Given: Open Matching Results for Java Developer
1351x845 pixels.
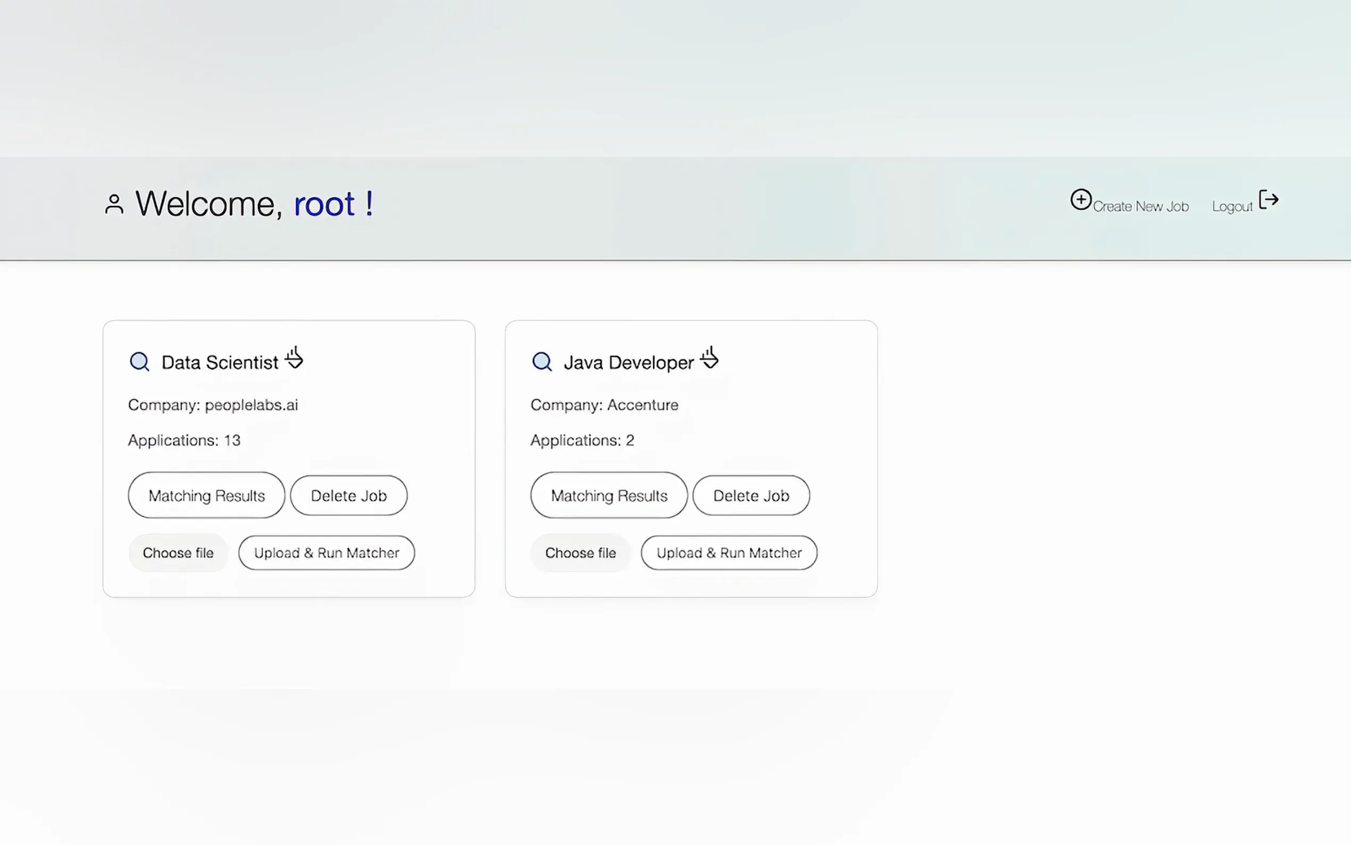Looking at the screenshot, I should [x=609, y=495].
